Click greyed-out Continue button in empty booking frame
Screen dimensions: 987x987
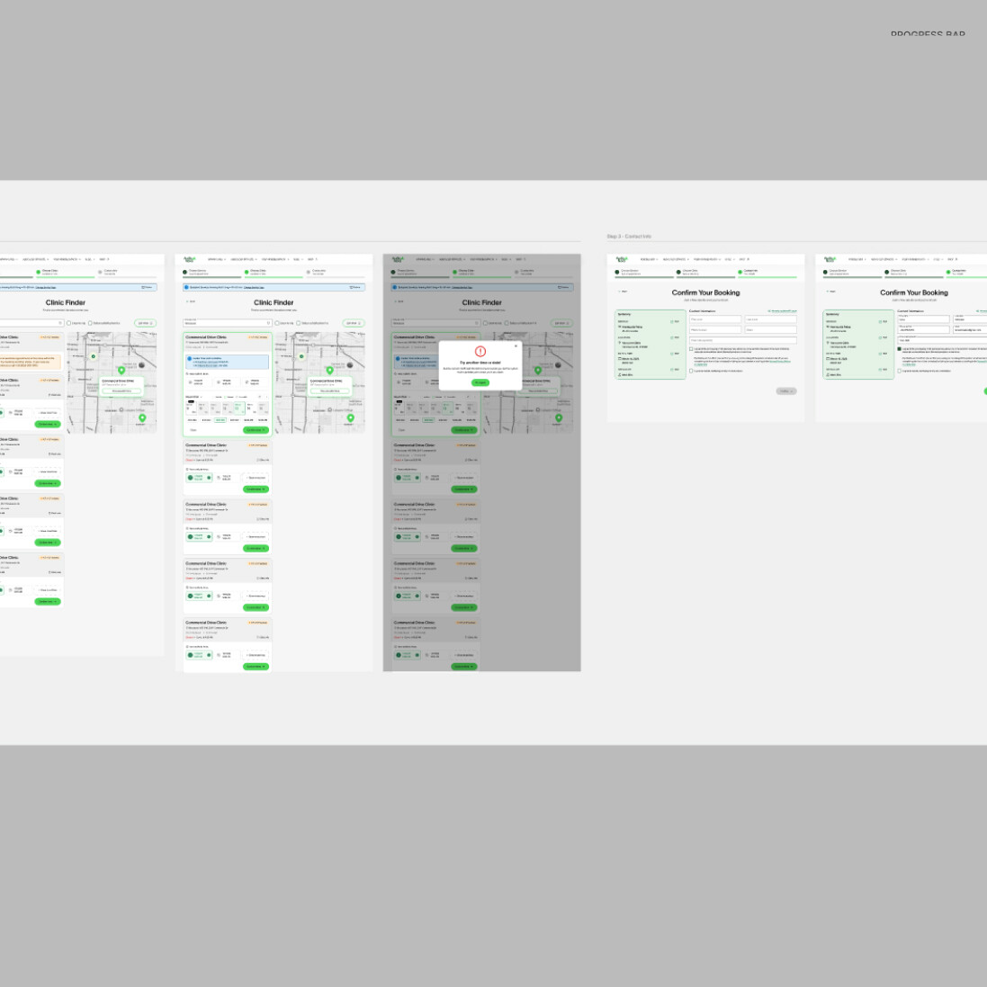click(x=786, y=390)
